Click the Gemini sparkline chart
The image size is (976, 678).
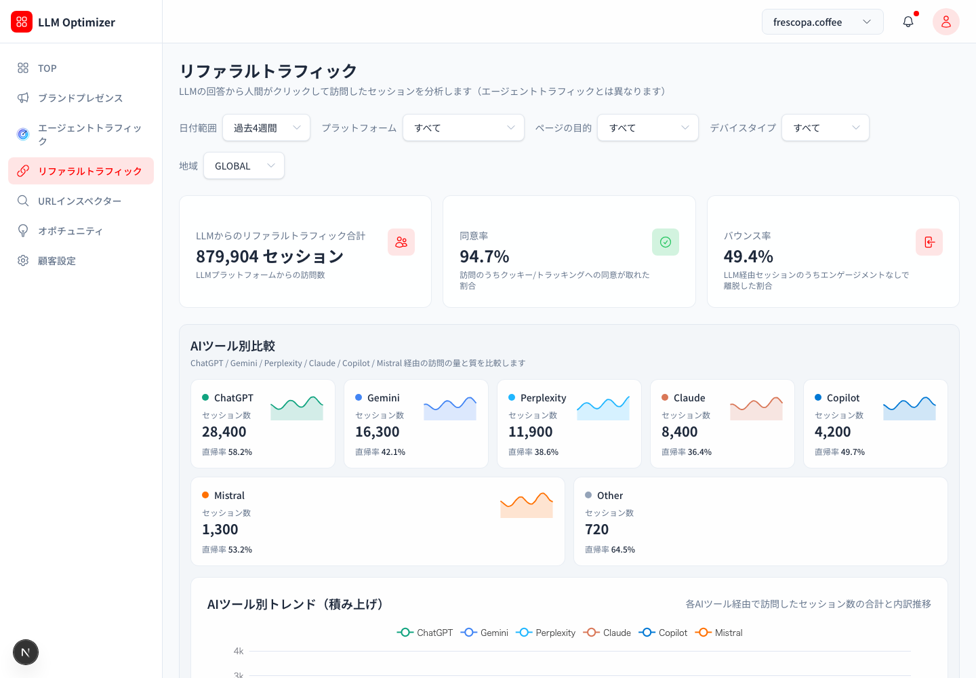[450, 407]
